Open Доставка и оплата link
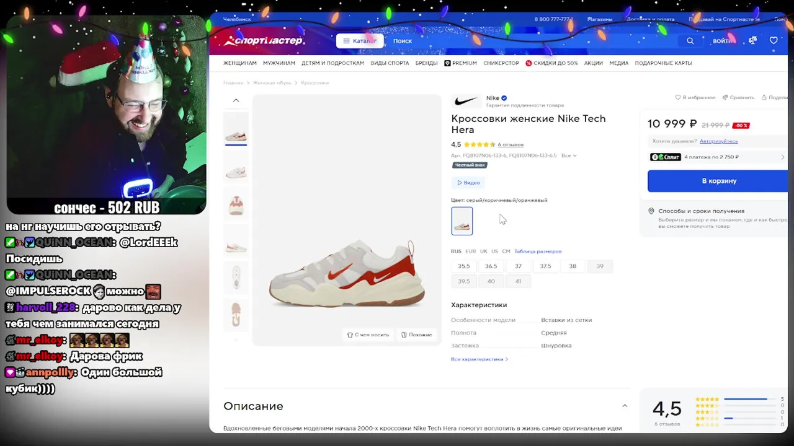 pos(651,19)
